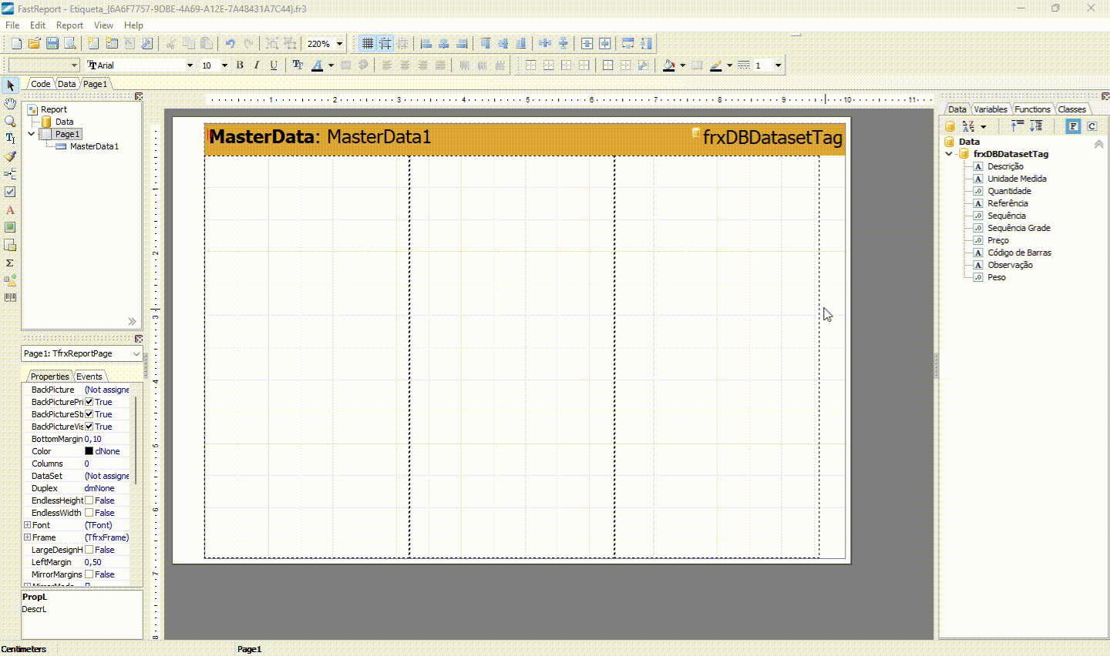Select MasterData1 in report tree
Viewport: 1110px width, 656px height.
pyautogui.click(x=94, y=146)
